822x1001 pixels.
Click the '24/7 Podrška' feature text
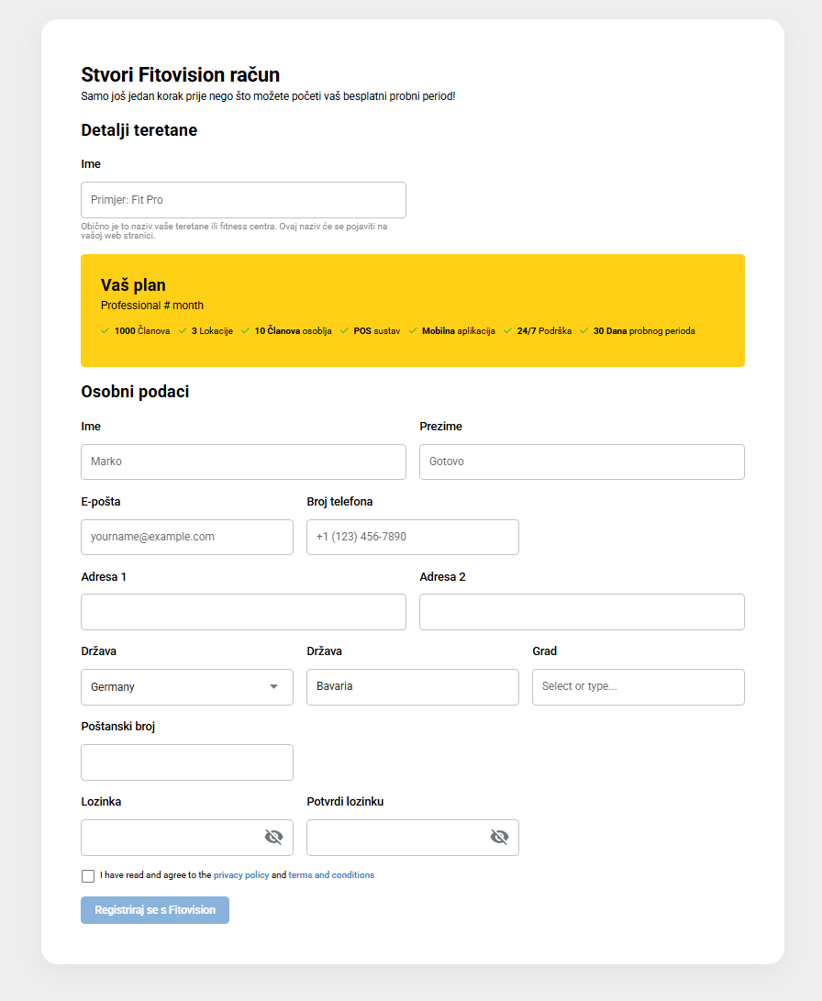click(x=544, y=330)
